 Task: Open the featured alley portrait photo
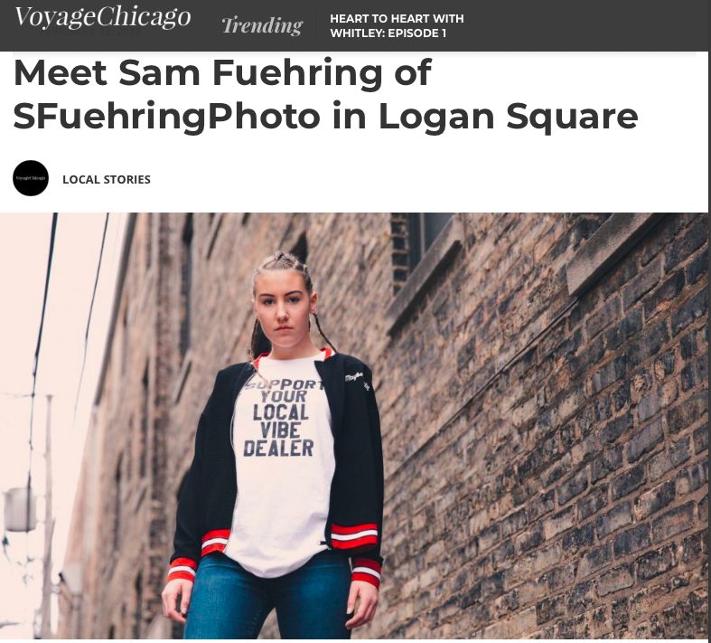click(x=354, y=426)
